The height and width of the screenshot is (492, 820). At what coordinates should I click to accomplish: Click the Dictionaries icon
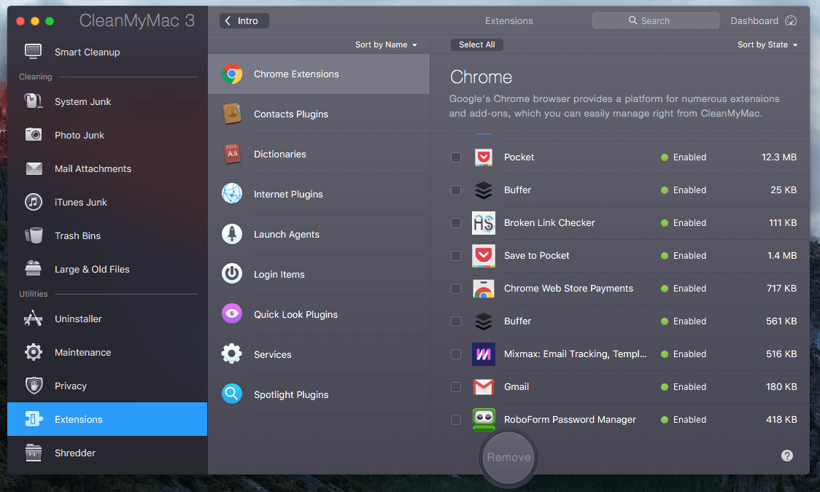click(232, 154)
